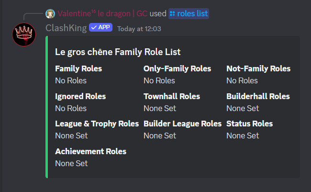Select the Only-Family Roles heading

(x=177, y=68)
